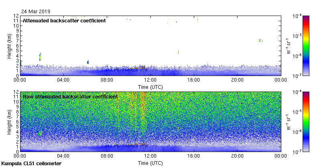The image size is (313, 168).
Task: Click the 04:00 tick on the upper plot
Action: click(63, 80)
